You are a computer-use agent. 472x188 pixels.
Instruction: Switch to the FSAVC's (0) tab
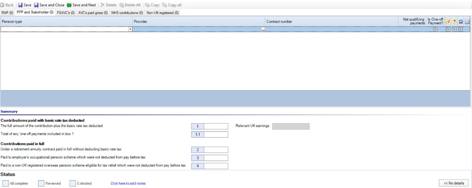pyautogui.click(x=66, y=13)
